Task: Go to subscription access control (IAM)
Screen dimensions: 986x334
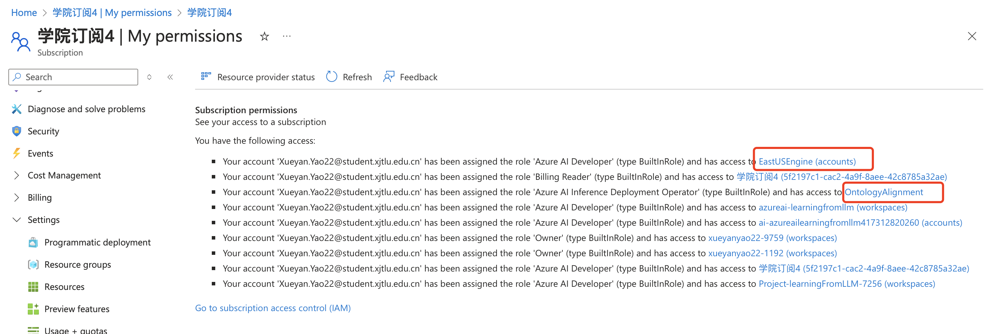Action: [273, 308]
